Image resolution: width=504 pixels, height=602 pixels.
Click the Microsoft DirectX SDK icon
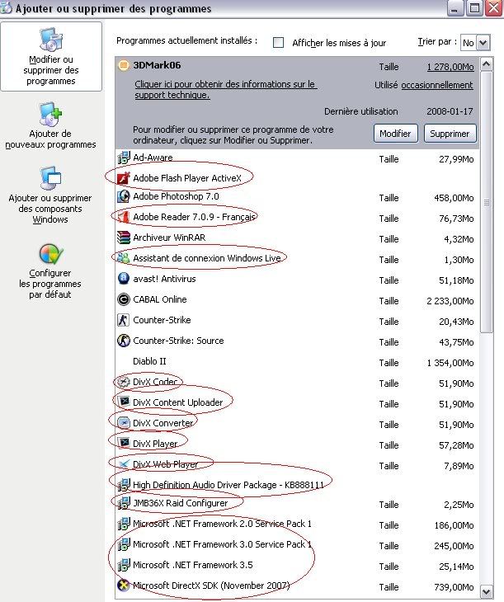(124, 586)
